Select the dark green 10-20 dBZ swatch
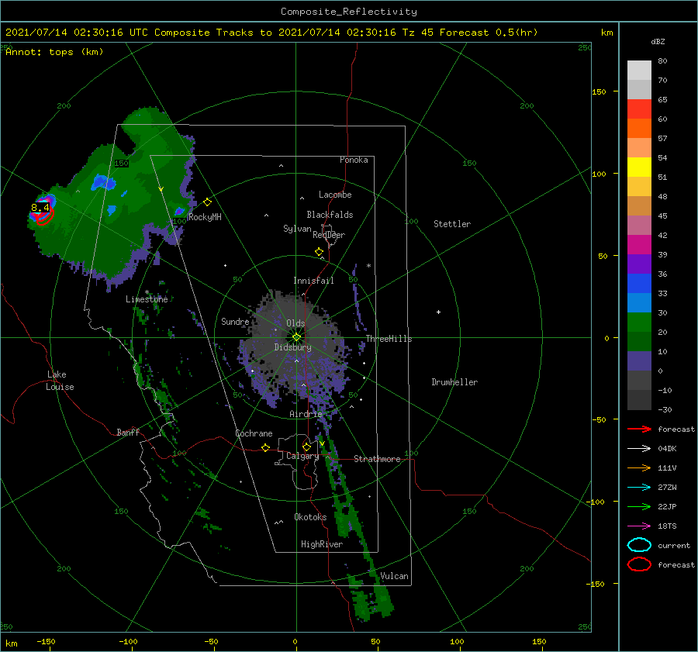Image resolution: width=698 pixels, height=652 pixels. click(639, 342)
